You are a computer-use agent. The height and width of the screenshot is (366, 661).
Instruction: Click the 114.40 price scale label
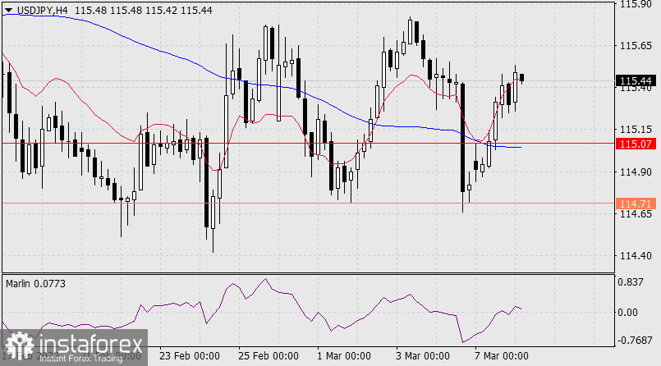(x=636, y=256)
